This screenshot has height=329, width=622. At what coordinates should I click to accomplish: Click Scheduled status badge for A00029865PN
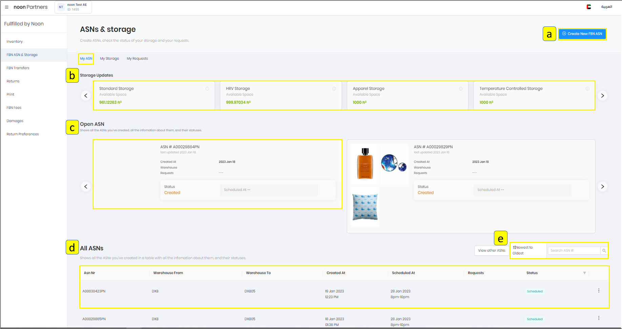click(x=535, y=319)
